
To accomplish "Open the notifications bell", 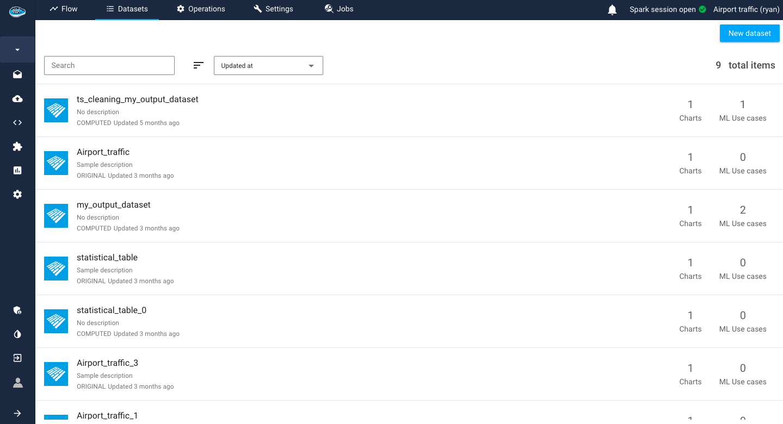I will (612, 9).
